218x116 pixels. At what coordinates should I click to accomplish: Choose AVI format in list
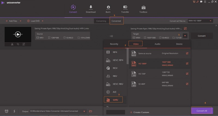pos(115,92)
